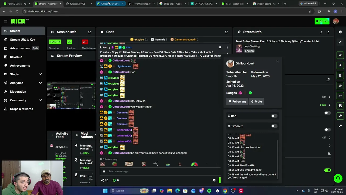Click nightmarevl's username in chat
The height and width of the screenshot is (195, 346).
[x=124, y=66]
